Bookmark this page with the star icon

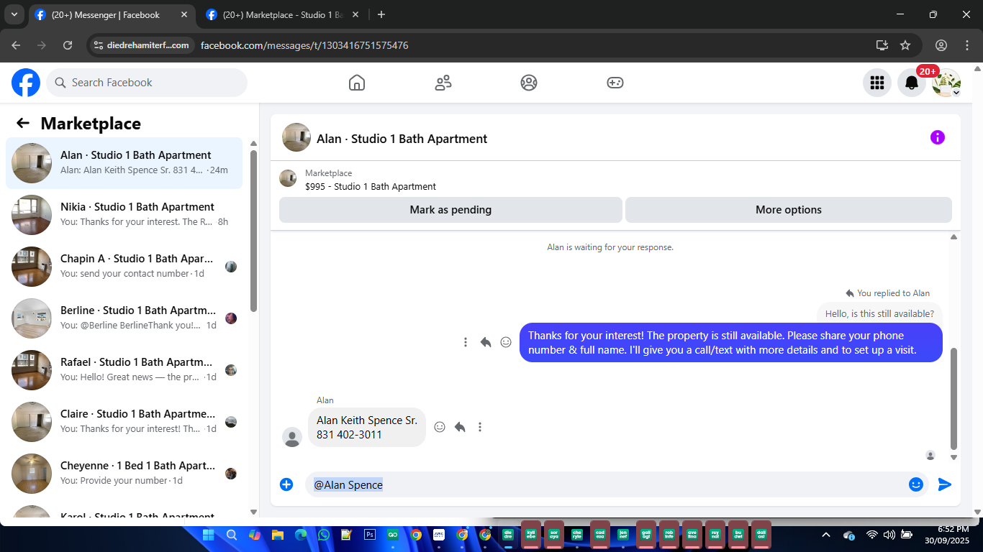point(905,45)
